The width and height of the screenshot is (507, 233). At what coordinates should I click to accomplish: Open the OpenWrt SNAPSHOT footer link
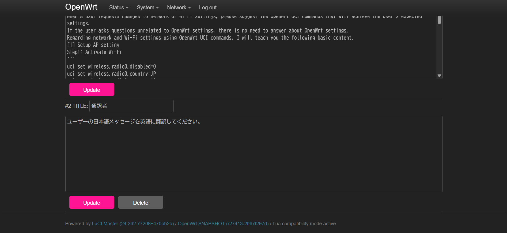[223, 224]
